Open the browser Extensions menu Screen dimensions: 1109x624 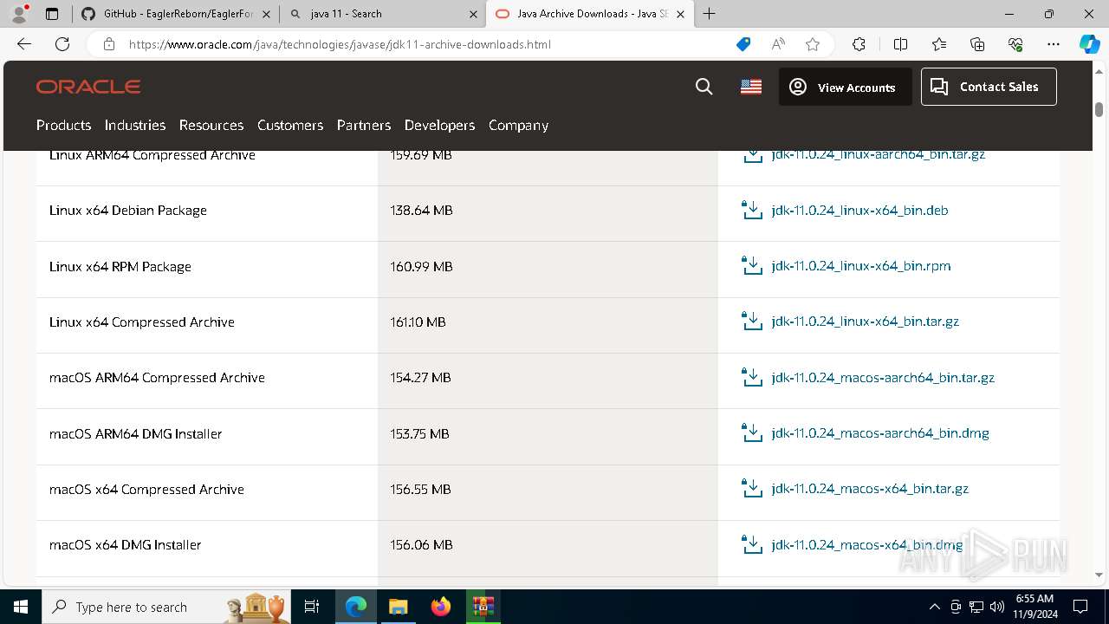859,44
